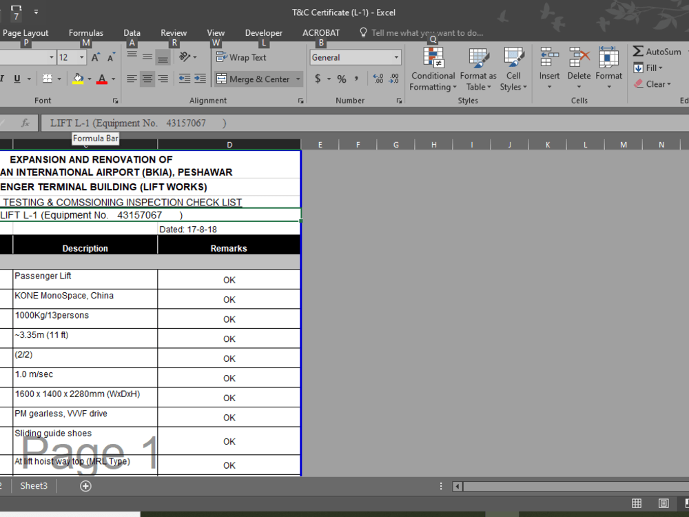The image size is (689, 517).
Task: Click the Insert Function fx button
Action: (25, 123)
